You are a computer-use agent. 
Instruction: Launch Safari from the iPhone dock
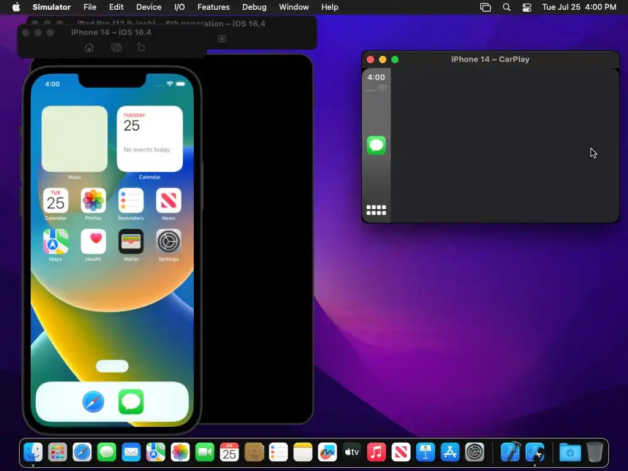pyautogui.click(x=93, y=402)
